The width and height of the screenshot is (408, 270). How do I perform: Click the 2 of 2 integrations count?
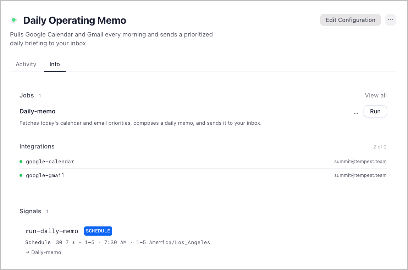pos(380,147)
